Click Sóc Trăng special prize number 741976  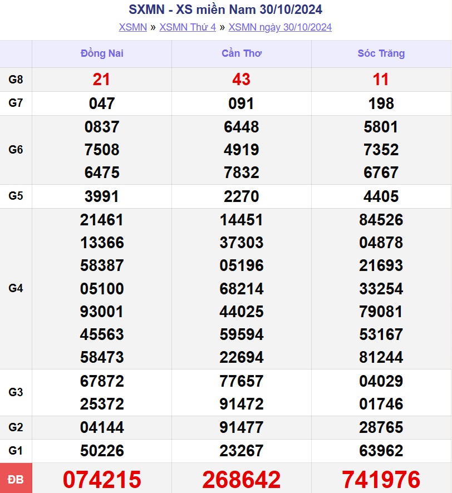tap(381, 480)
